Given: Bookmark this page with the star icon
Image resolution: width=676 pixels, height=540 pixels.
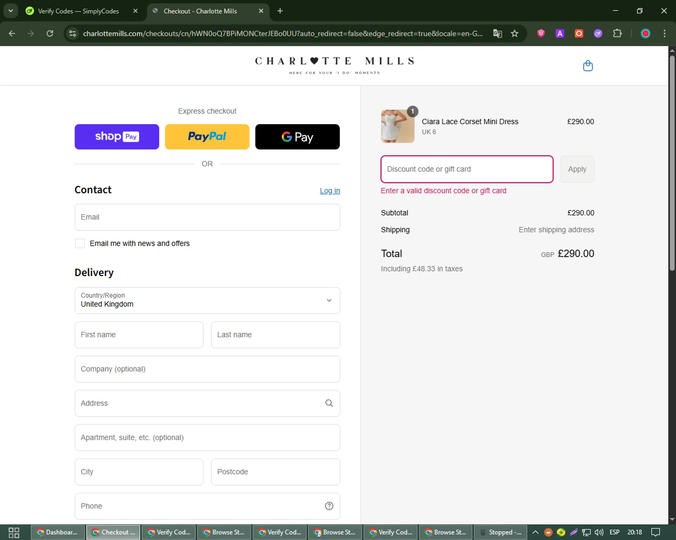Looking at the screenshot, I should click(515, 33).
